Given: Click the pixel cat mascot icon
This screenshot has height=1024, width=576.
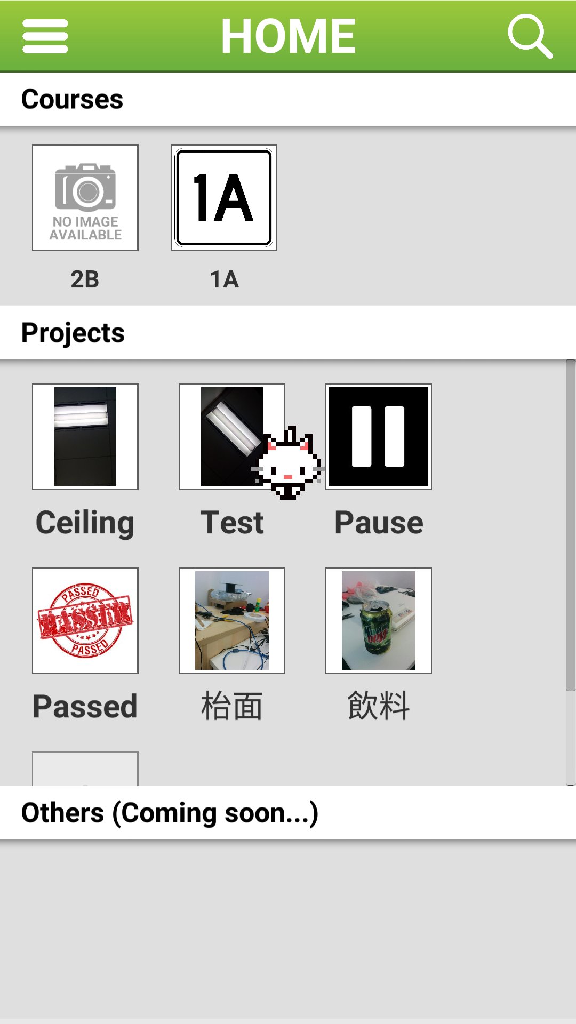Looking at the screenshot, I should [x=288, y=463].
